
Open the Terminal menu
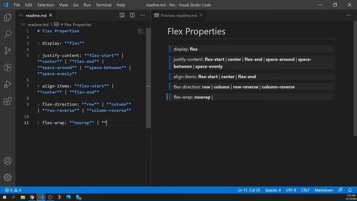click(x=104, y=5)
